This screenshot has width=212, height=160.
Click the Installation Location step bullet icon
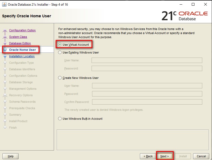tap(5, 56)
